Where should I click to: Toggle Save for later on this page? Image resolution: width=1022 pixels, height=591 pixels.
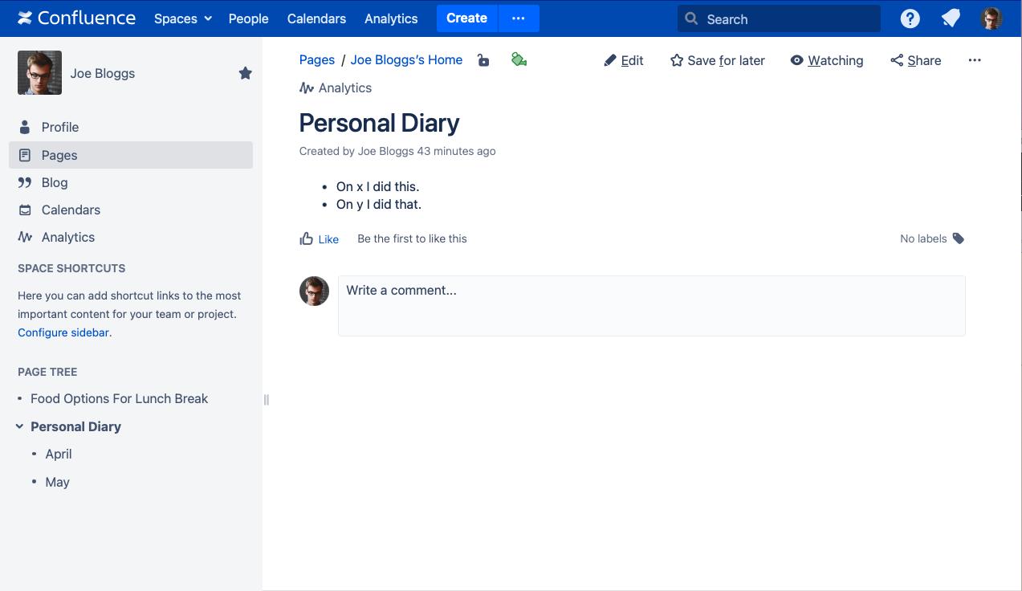718,60
